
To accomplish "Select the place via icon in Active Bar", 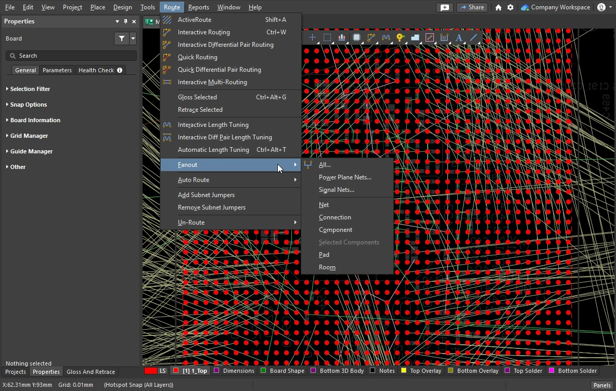I will click(400, 37).
